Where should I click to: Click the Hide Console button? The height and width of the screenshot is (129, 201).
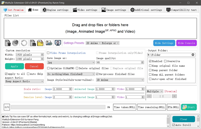(186, 43)
